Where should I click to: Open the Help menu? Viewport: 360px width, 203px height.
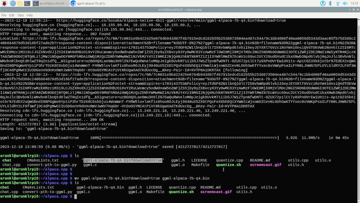tap(30, 15)
